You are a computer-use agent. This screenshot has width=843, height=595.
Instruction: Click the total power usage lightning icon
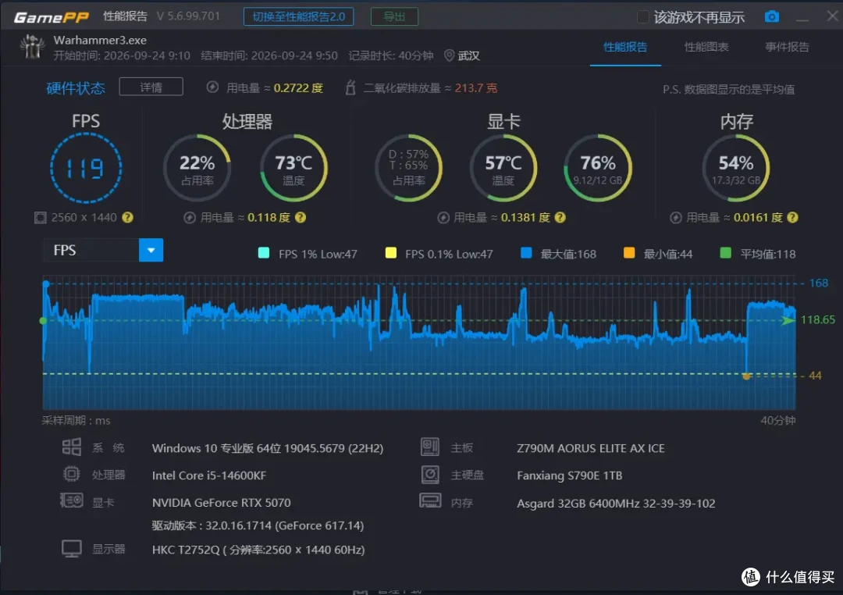212,87
